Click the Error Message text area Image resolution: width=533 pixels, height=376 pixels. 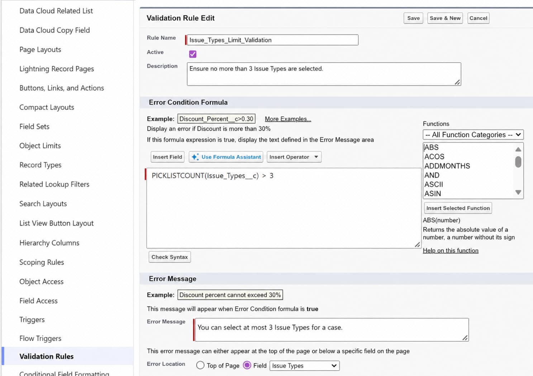pos(332,329)
